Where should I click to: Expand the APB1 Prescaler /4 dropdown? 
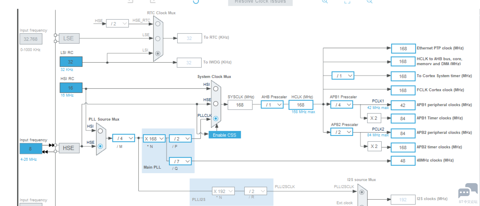point(342,105)
